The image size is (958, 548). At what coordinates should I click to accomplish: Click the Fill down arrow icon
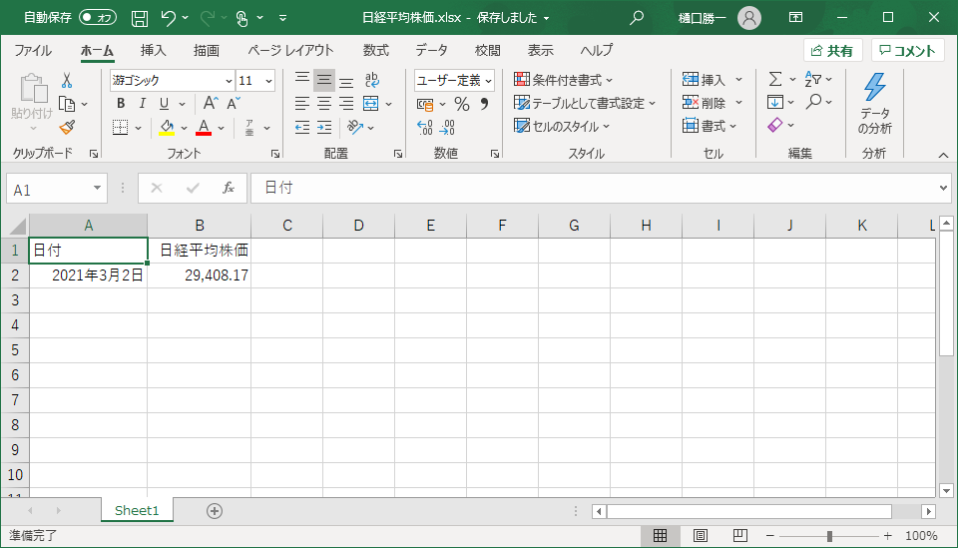tap(775, 102)
